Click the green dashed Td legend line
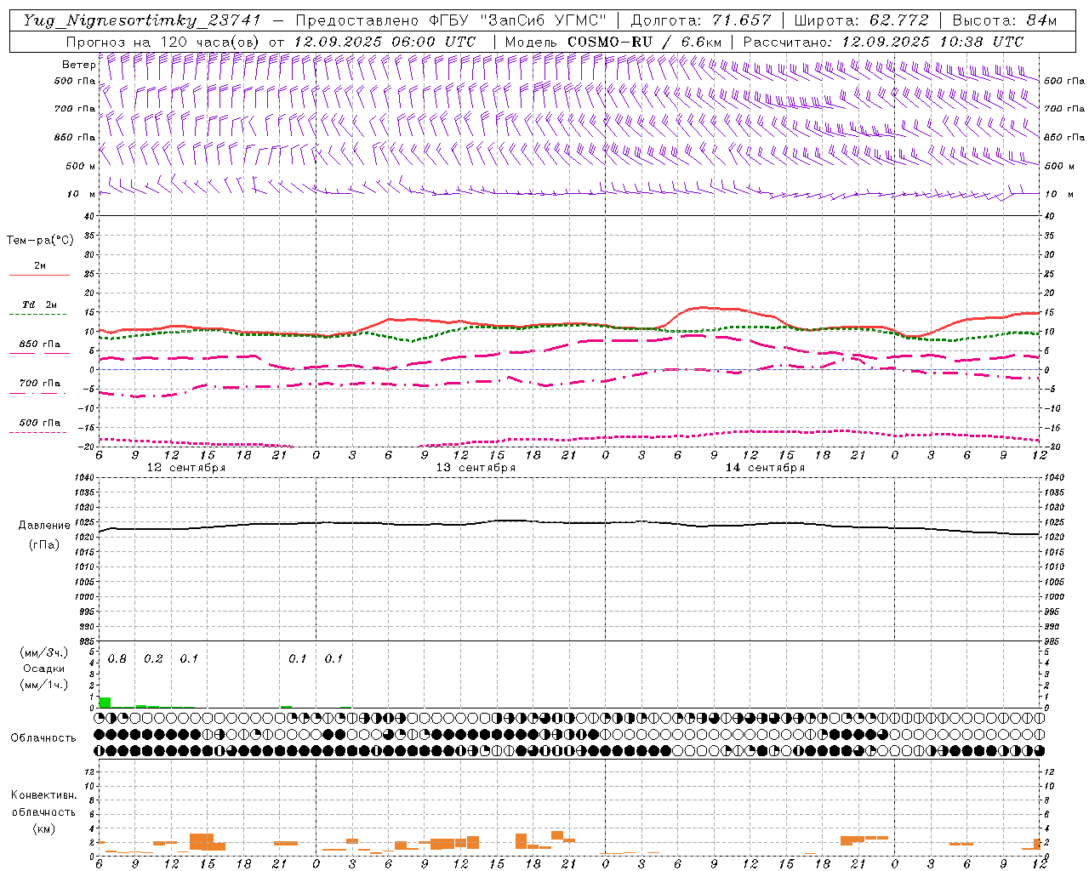1089x871 pixels. [37, 314]
